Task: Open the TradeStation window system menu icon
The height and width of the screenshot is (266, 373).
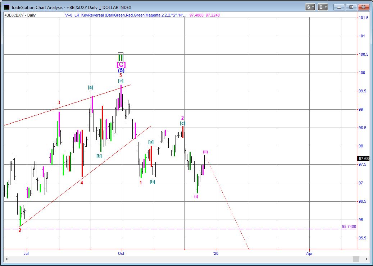Action: tap(6, 7)
